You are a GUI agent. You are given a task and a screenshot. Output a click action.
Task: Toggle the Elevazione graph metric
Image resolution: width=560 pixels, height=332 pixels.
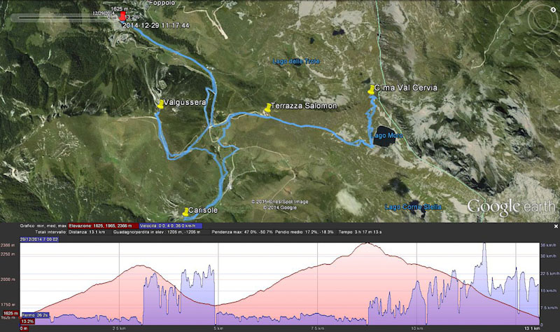coord(102,226)
